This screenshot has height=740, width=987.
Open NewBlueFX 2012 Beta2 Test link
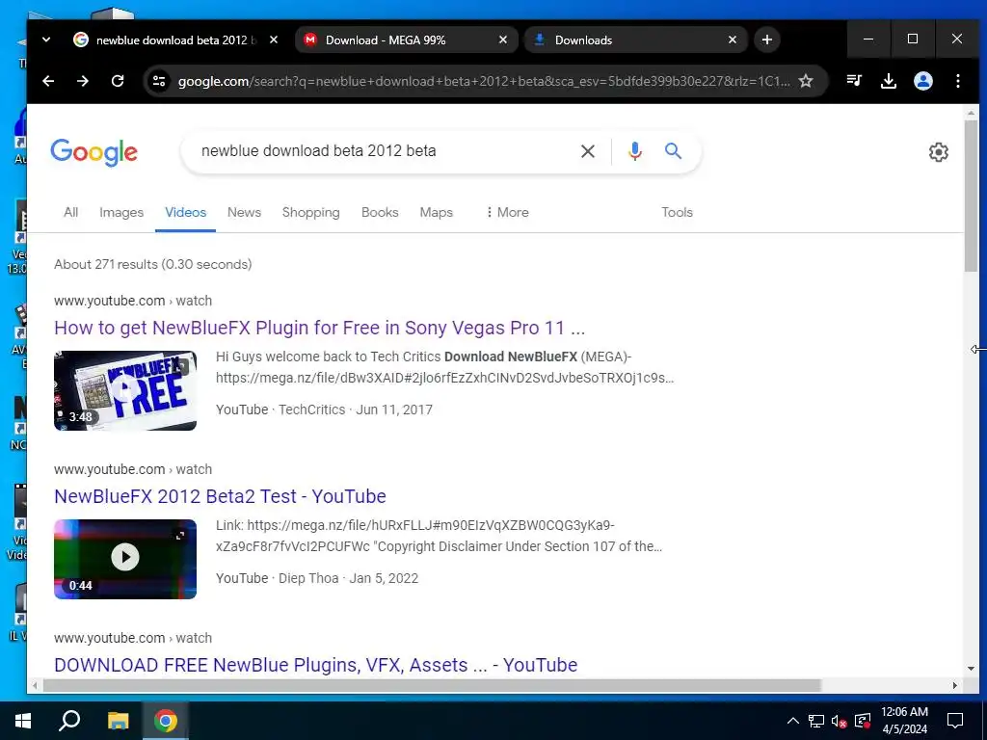point(220,496)
